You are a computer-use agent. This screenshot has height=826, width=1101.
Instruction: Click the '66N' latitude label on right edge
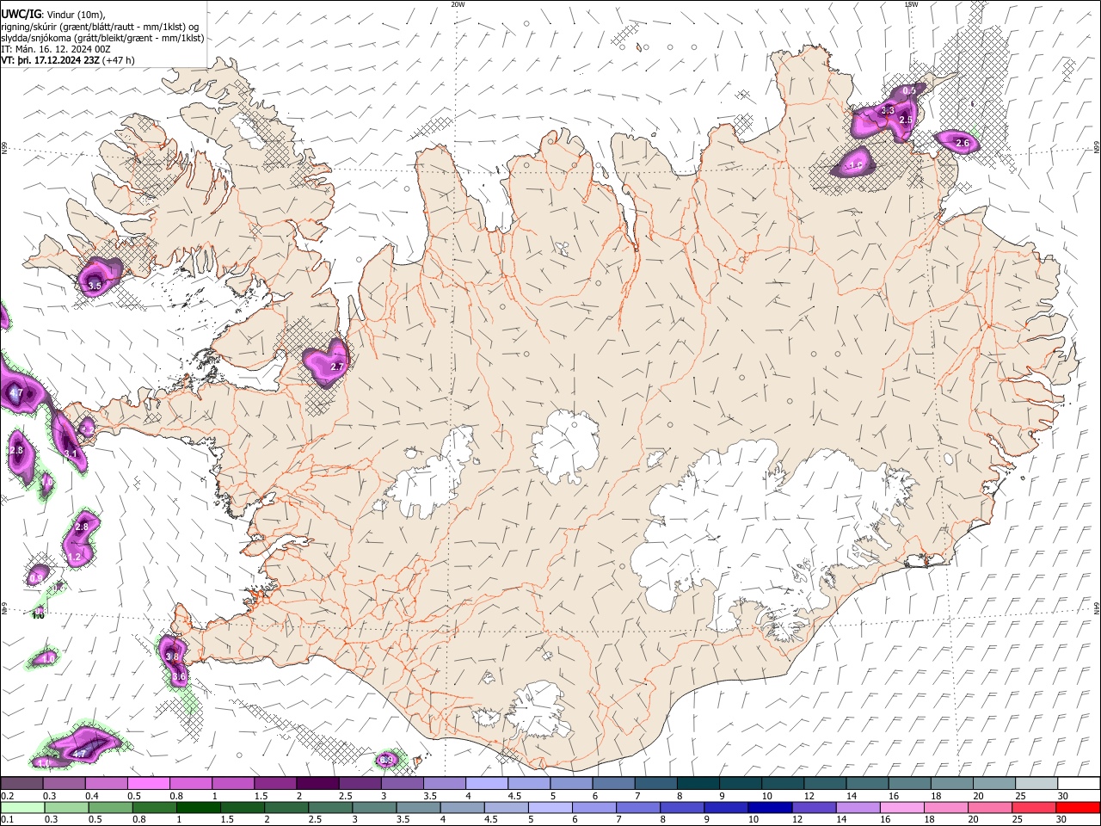tap(1097, 147)
